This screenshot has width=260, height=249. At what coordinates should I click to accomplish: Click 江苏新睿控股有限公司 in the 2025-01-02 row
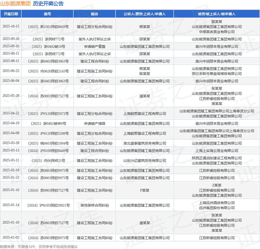(x=217, y=238)
